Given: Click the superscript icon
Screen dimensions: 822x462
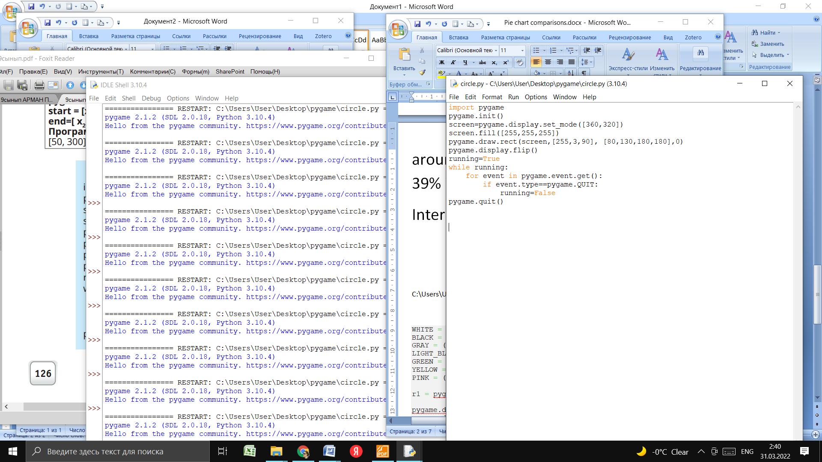Looking at the screenshot, I should [x=506, y=62].
